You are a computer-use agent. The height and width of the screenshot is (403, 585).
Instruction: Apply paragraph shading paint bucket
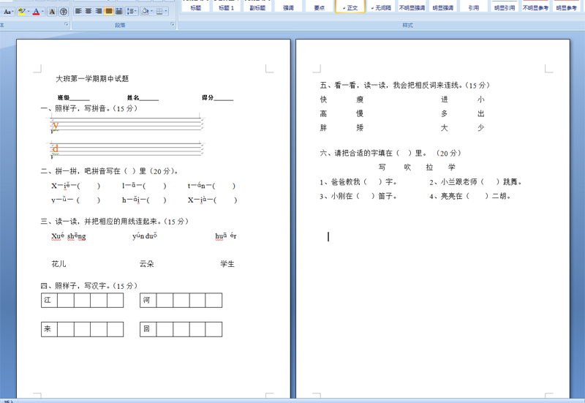pos(146,11)
